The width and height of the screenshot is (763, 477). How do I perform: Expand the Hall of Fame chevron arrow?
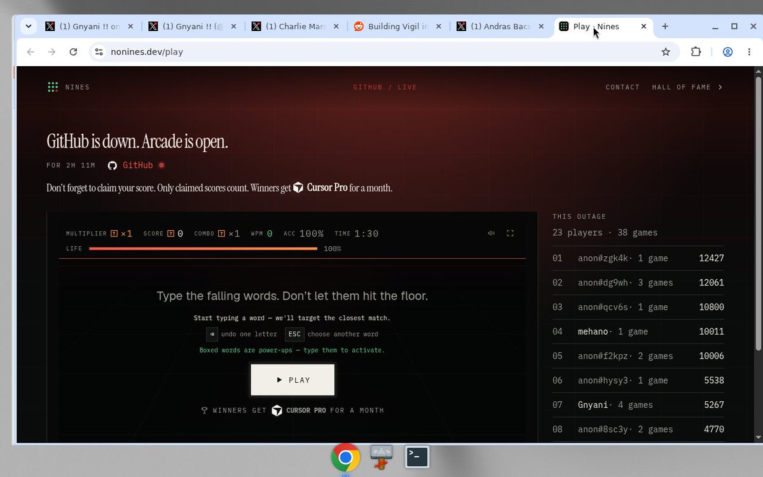(x=720, y=87)
